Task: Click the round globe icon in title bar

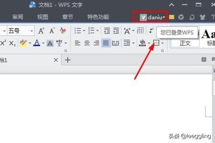Action: point(181,17)
